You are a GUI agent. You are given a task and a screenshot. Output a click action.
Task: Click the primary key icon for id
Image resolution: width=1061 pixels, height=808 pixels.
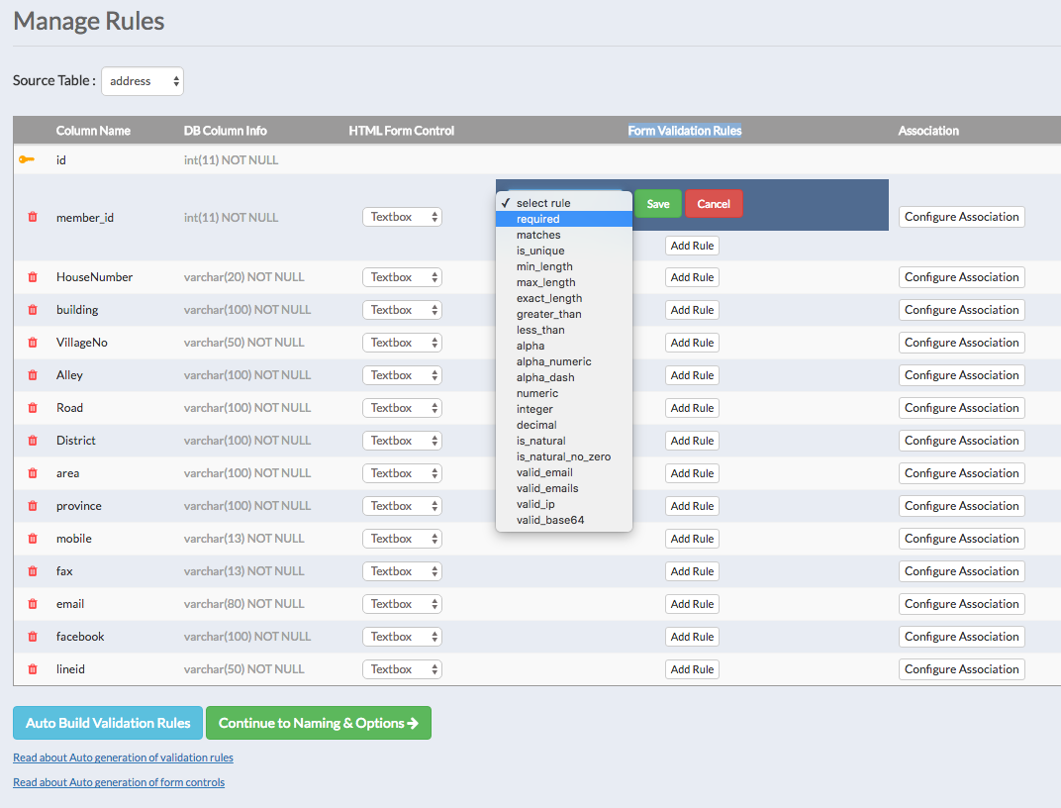(27, 159)
